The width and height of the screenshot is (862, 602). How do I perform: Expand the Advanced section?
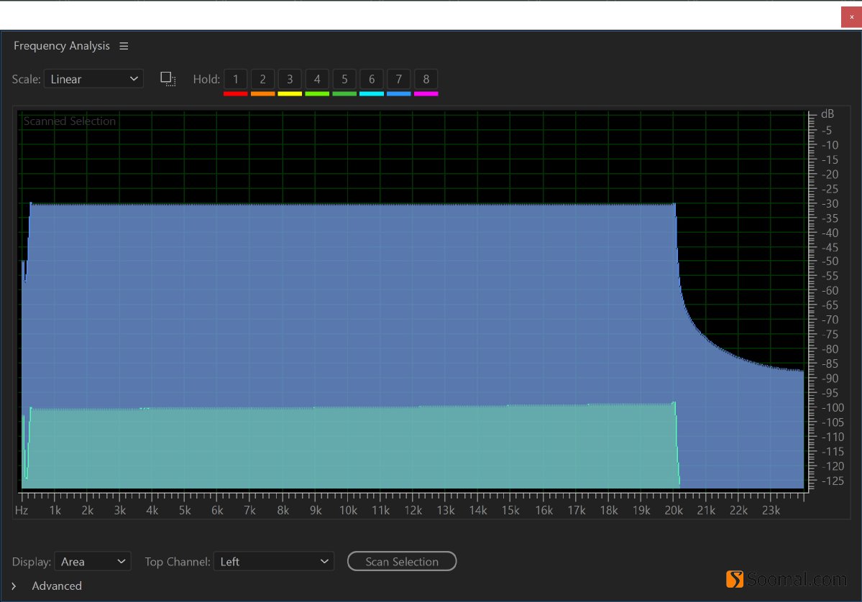point(14,586)
